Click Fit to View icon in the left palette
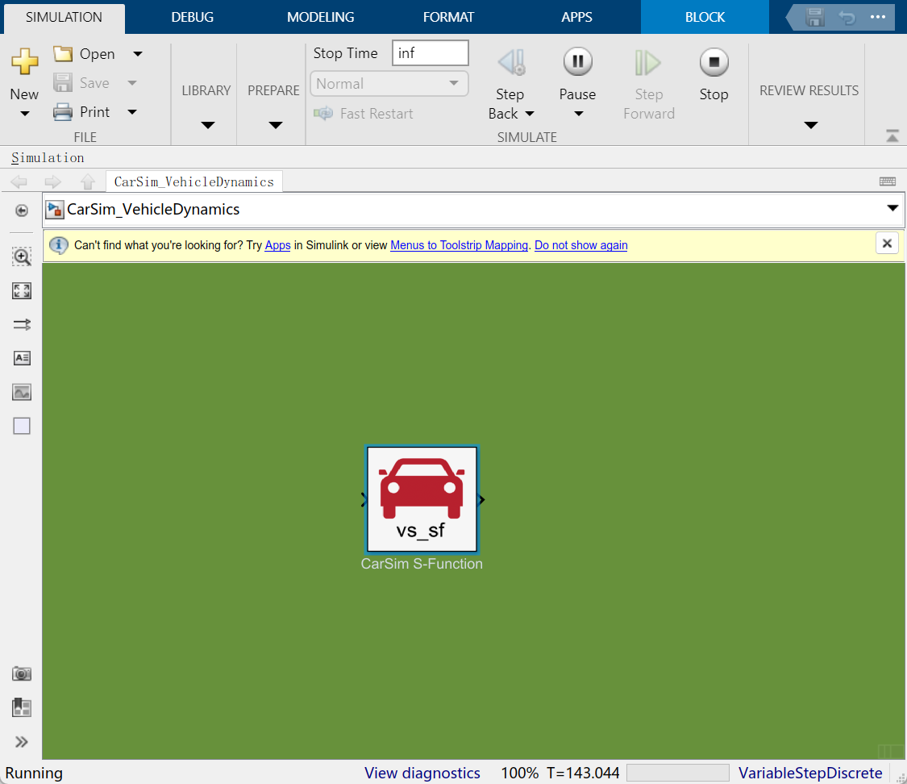 22,290
